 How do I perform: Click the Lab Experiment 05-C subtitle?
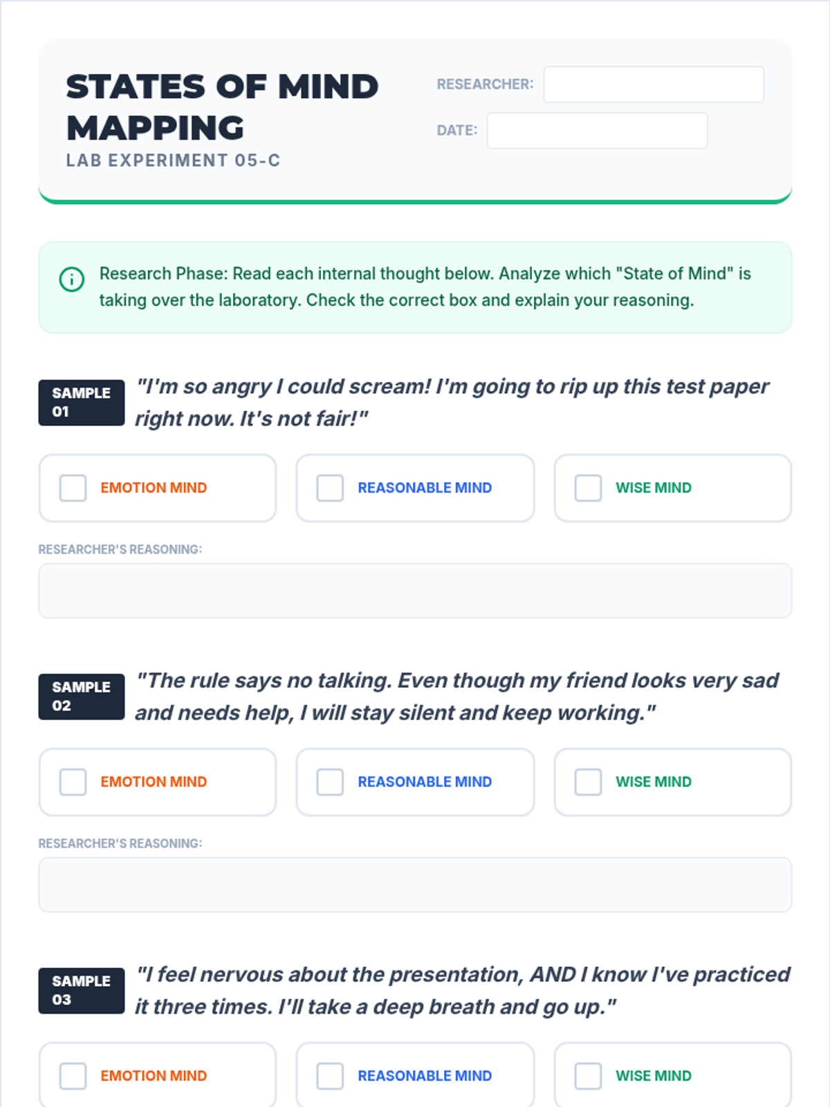(173, 161)
